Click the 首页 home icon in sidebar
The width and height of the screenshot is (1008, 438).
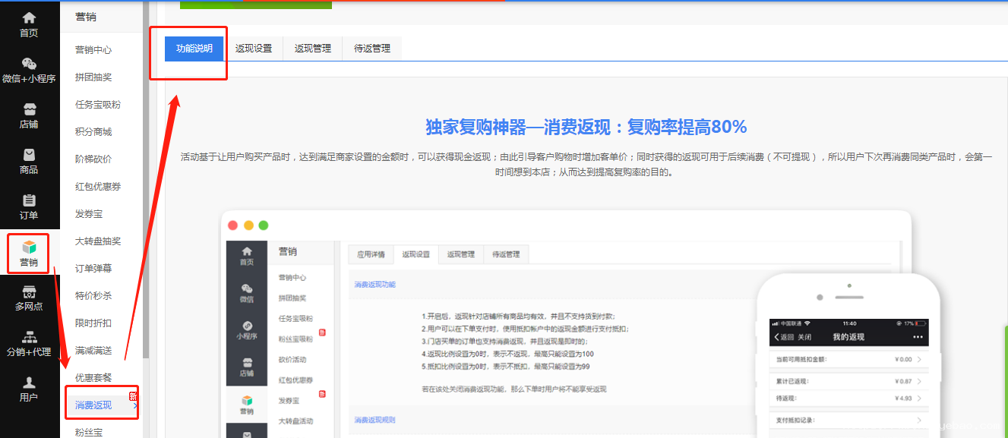(x=29, y=17)
